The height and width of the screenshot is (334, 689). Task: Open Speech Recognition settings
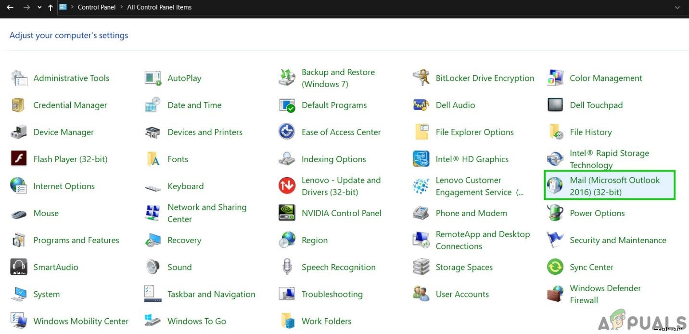338,267
